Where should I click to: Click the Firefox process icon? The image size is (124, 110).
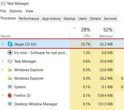tap(10, 95)
